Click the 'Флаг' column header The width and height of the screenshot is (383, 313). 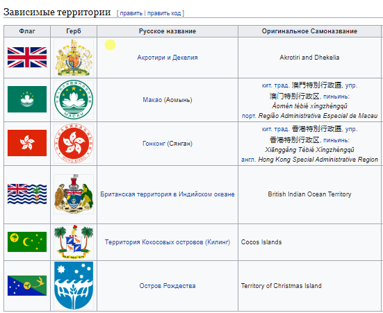[x=27, y=31]
